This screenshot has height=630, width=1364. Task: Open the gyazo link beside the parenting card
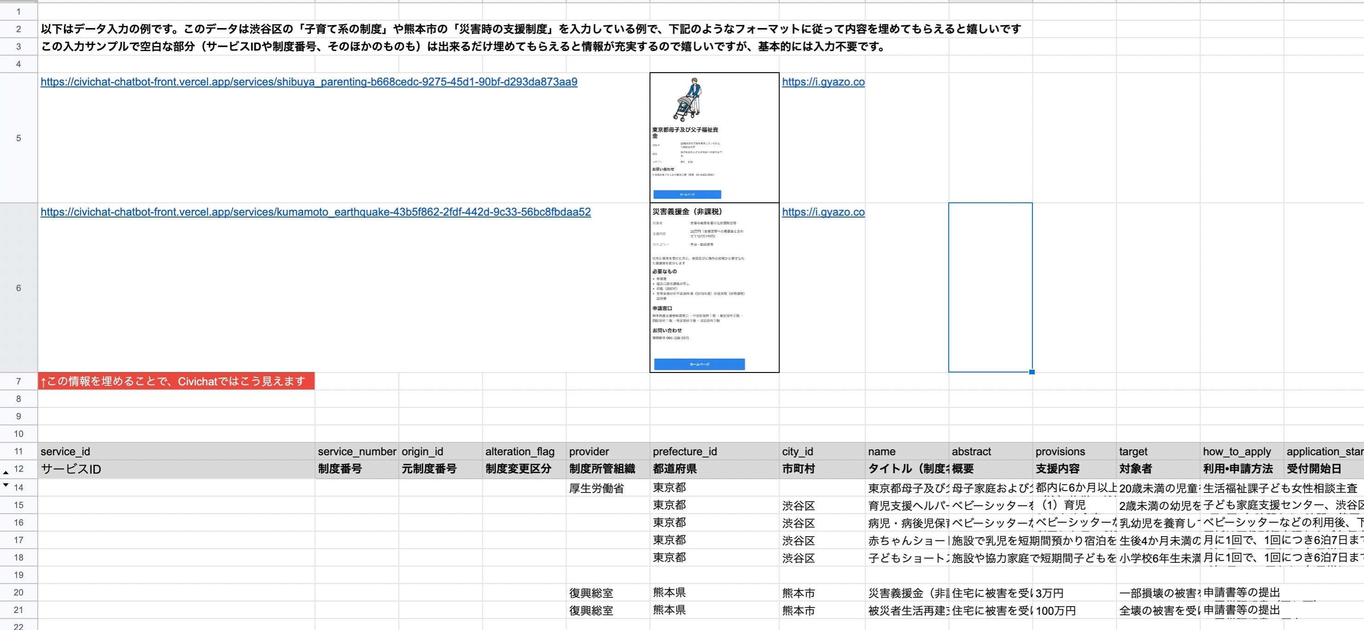click(823, 82)
